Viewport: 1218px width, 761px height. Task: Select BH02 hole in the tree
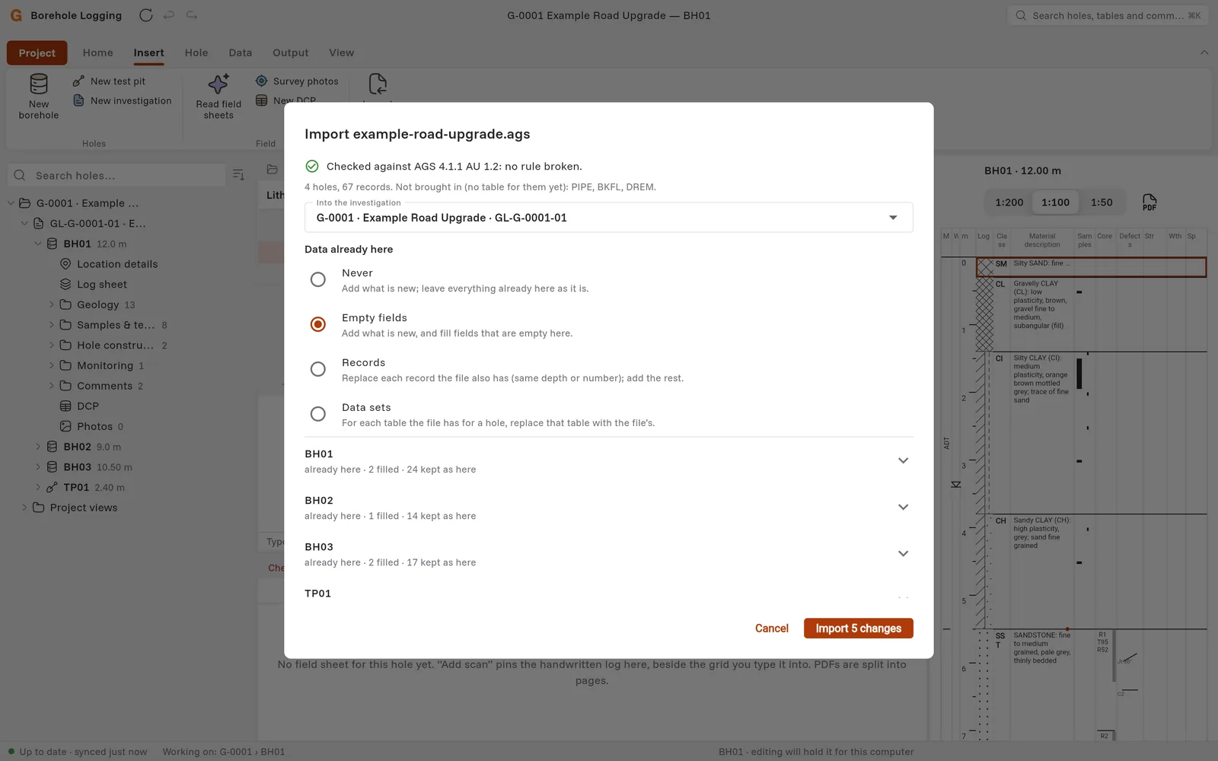[77, 447]
